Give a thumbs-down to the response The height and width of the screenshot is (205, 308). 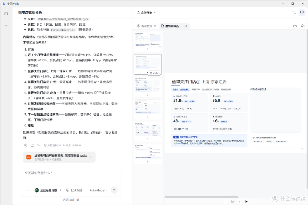(x=38, y=145)
